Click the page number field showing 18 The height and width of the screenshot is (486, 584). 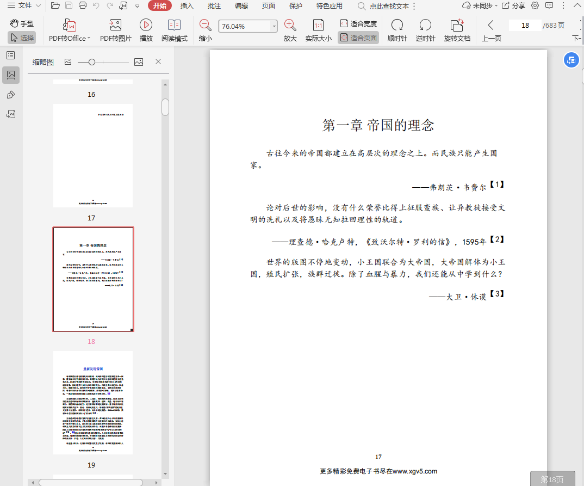(x=525, y=26)
